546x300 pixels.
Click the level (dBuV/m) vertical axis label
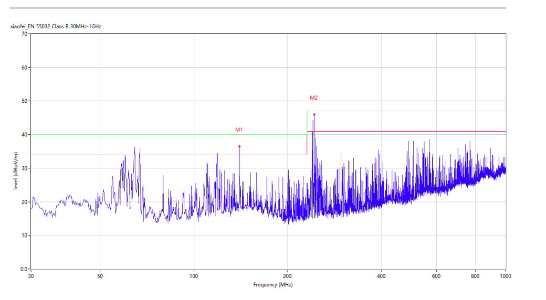[x=15, y=169]
